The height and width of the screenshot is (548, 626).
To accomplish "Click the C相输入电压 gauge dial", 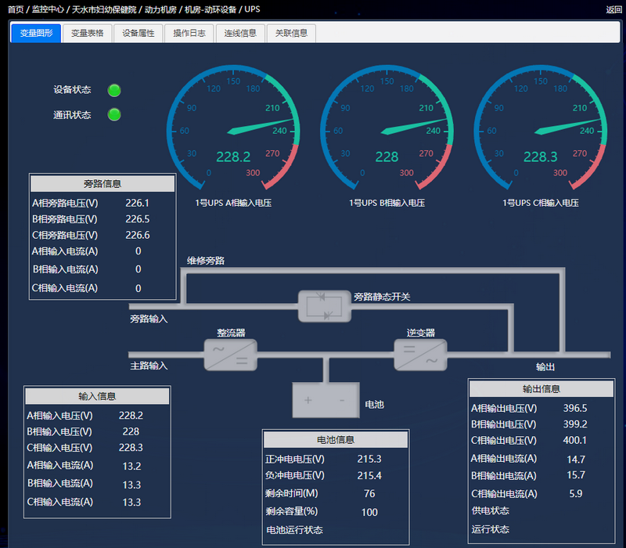I will coord(540,130).
